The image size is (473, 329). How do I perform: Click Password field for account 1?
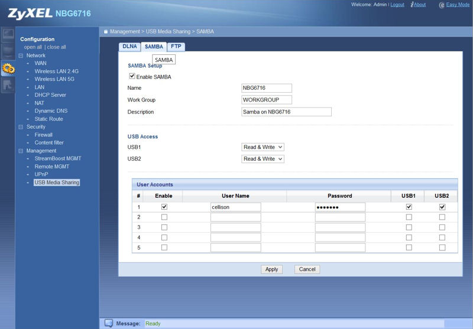(x=340, y=207)
